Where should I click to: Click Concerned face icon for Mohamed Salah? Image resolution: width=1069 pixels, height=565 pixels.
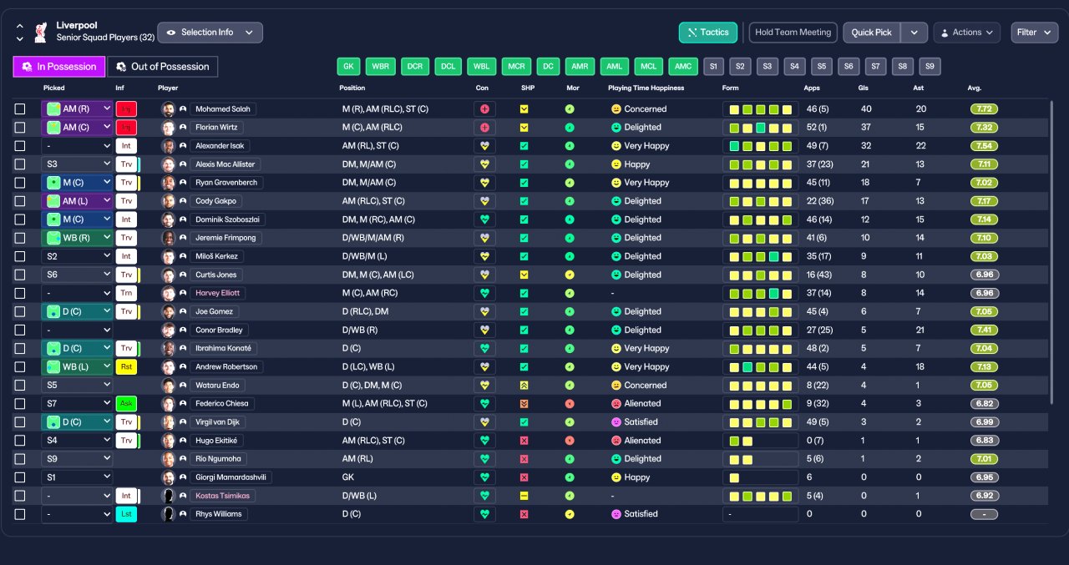pos(616,108)
